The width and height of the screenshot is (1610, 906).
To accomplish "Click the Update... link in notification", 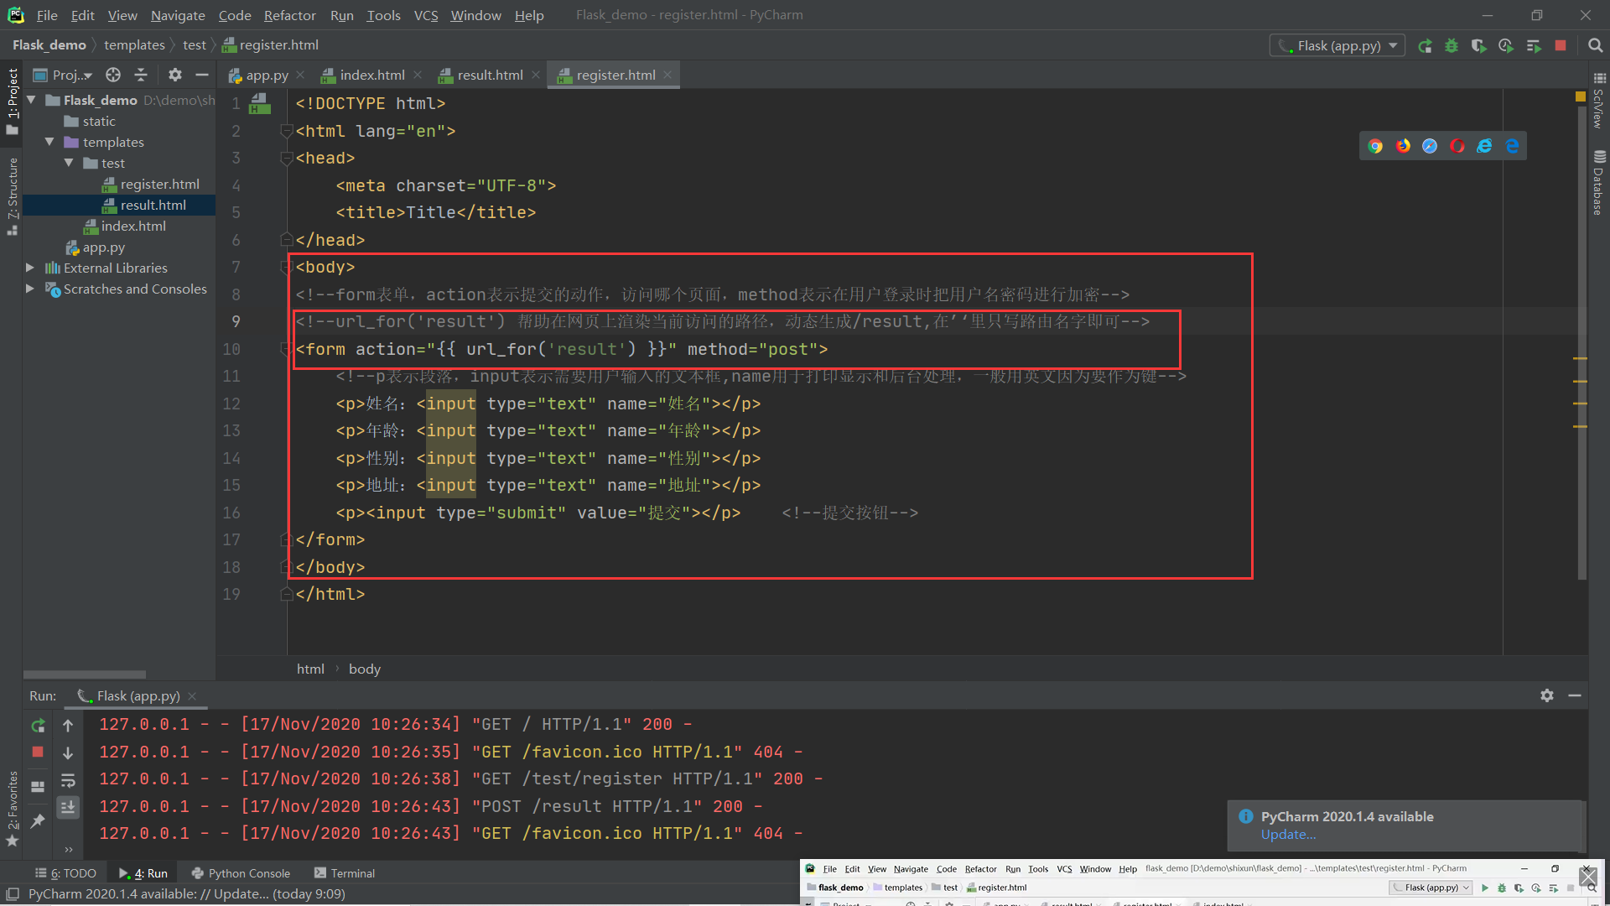I will pyautogui.click(x=1288, y=835).
